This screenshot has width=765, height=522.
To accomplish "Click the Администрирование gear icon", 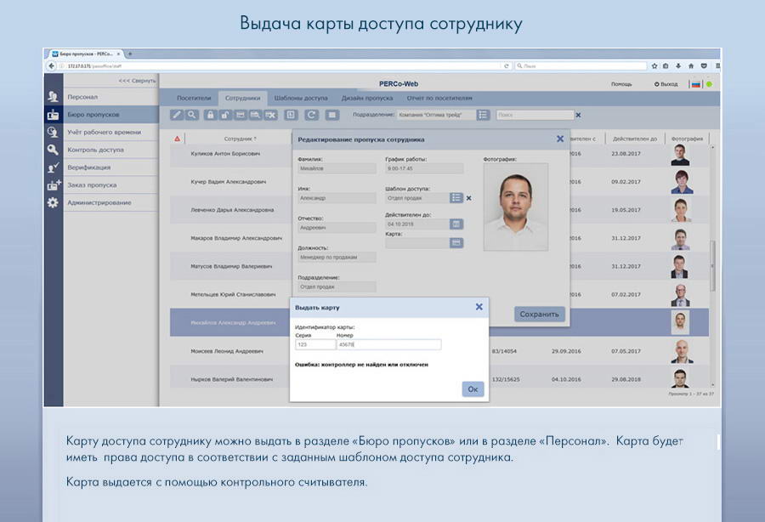I will tap(53, 202).
